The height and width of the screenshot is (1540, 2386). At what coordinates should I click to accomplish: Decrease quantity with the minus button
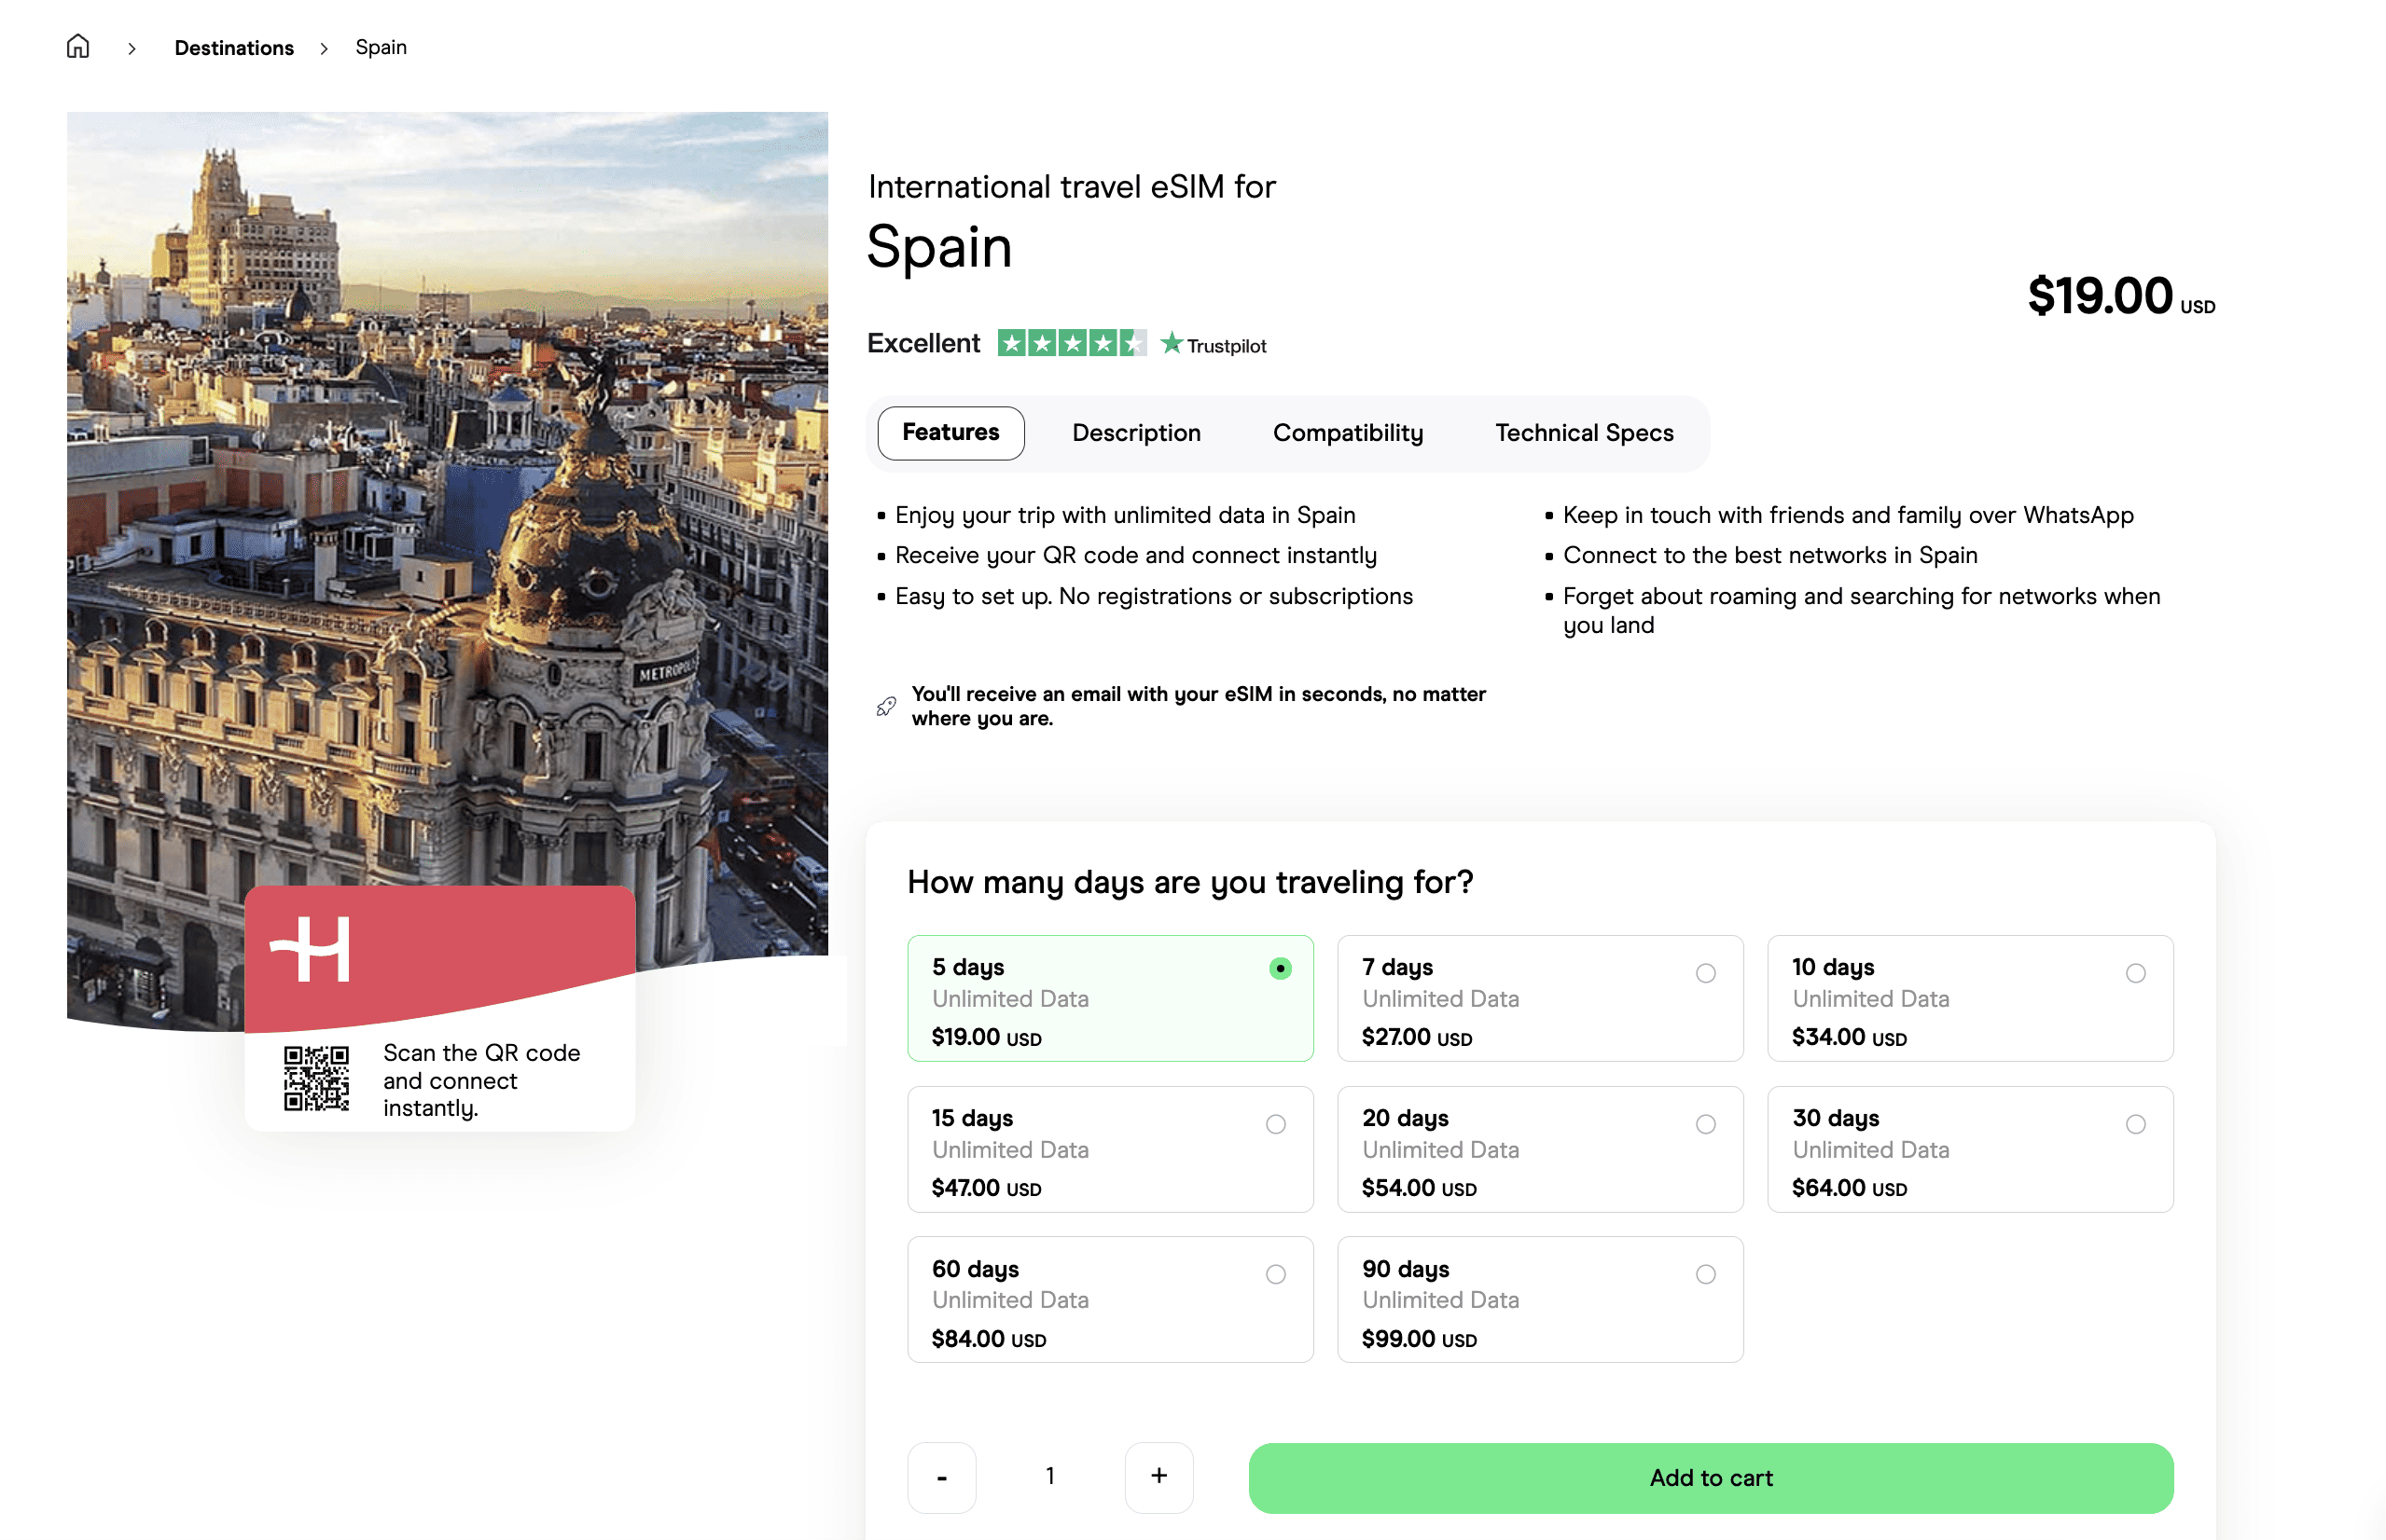pyautogui.click(x=941, y=1477)
